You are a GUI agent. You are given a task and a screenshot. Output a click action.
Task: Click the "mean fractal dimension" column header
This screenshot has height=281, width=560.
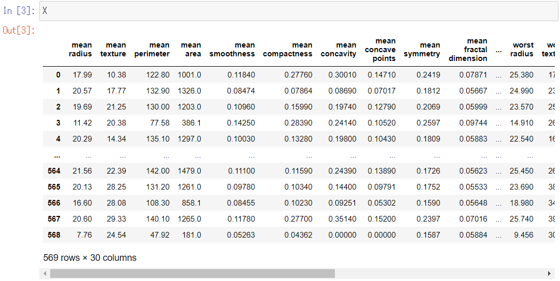coord(468,50)
